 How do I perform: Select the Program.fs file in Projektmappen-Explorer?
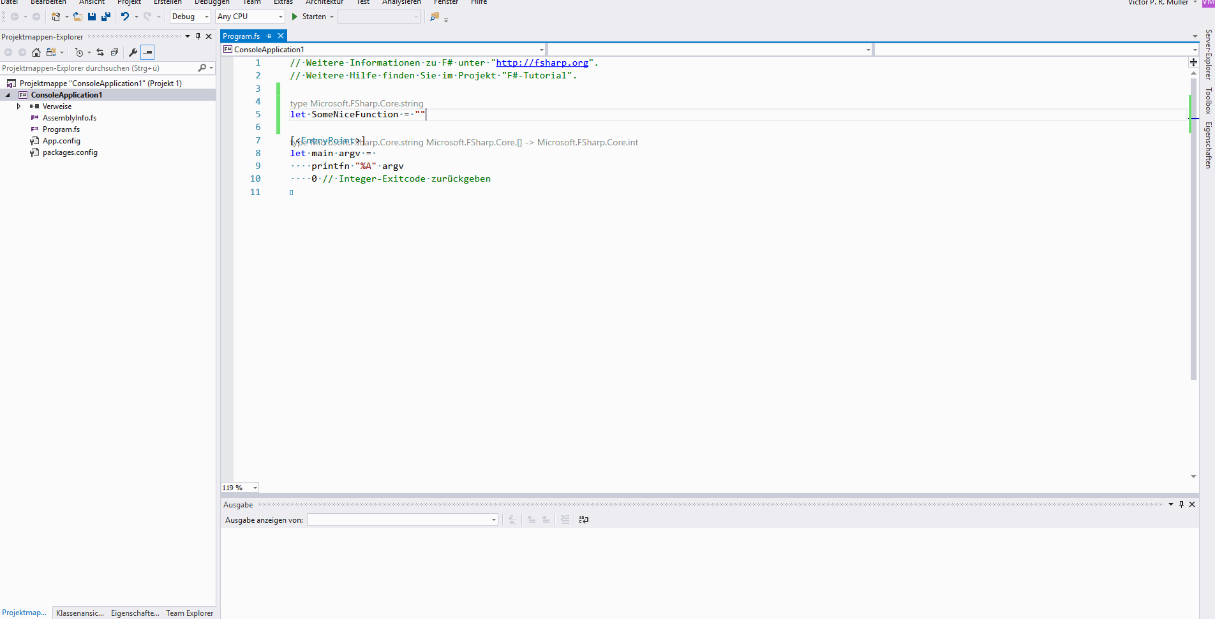tap(61, 129)
